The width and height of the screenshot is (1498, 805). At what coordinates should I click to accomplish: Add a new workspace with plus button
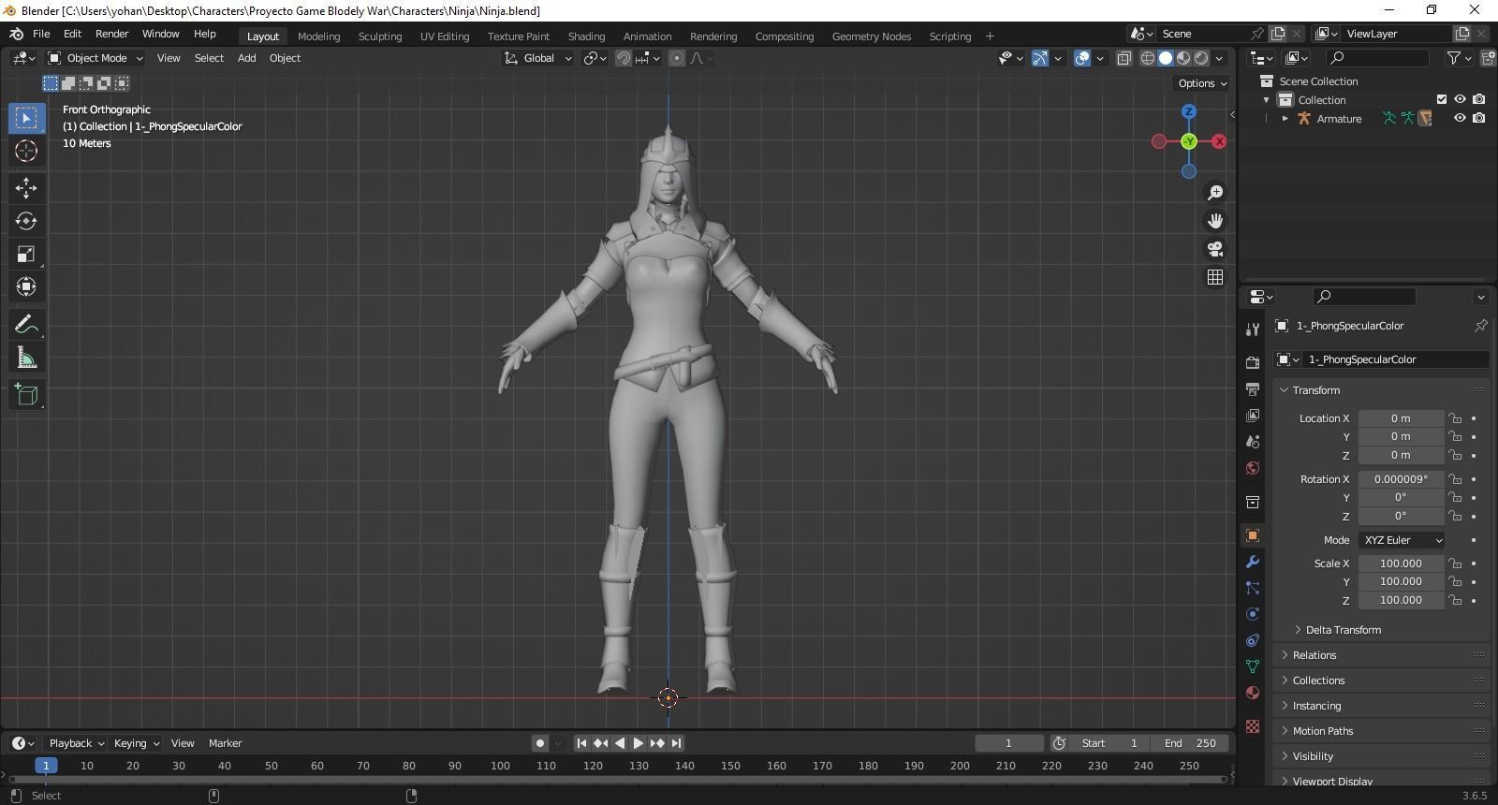click(990, 37)
